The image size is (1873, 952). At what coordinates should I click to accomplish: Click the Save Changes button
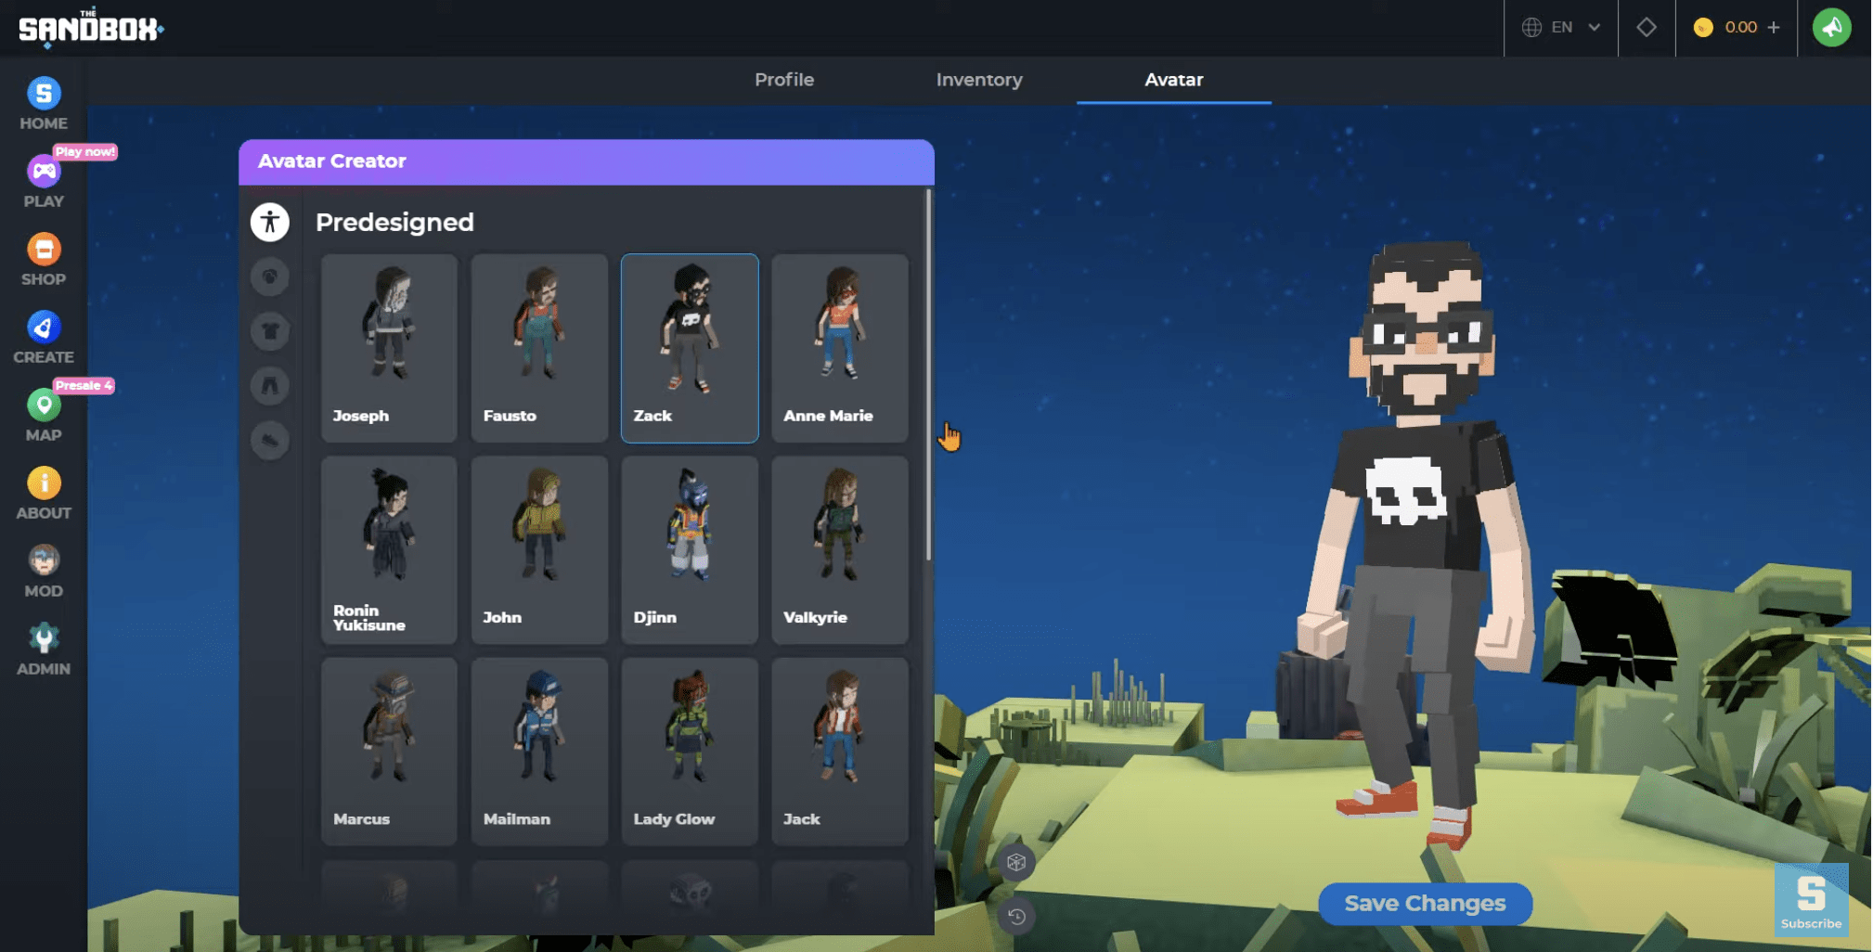coord(1426,904)
